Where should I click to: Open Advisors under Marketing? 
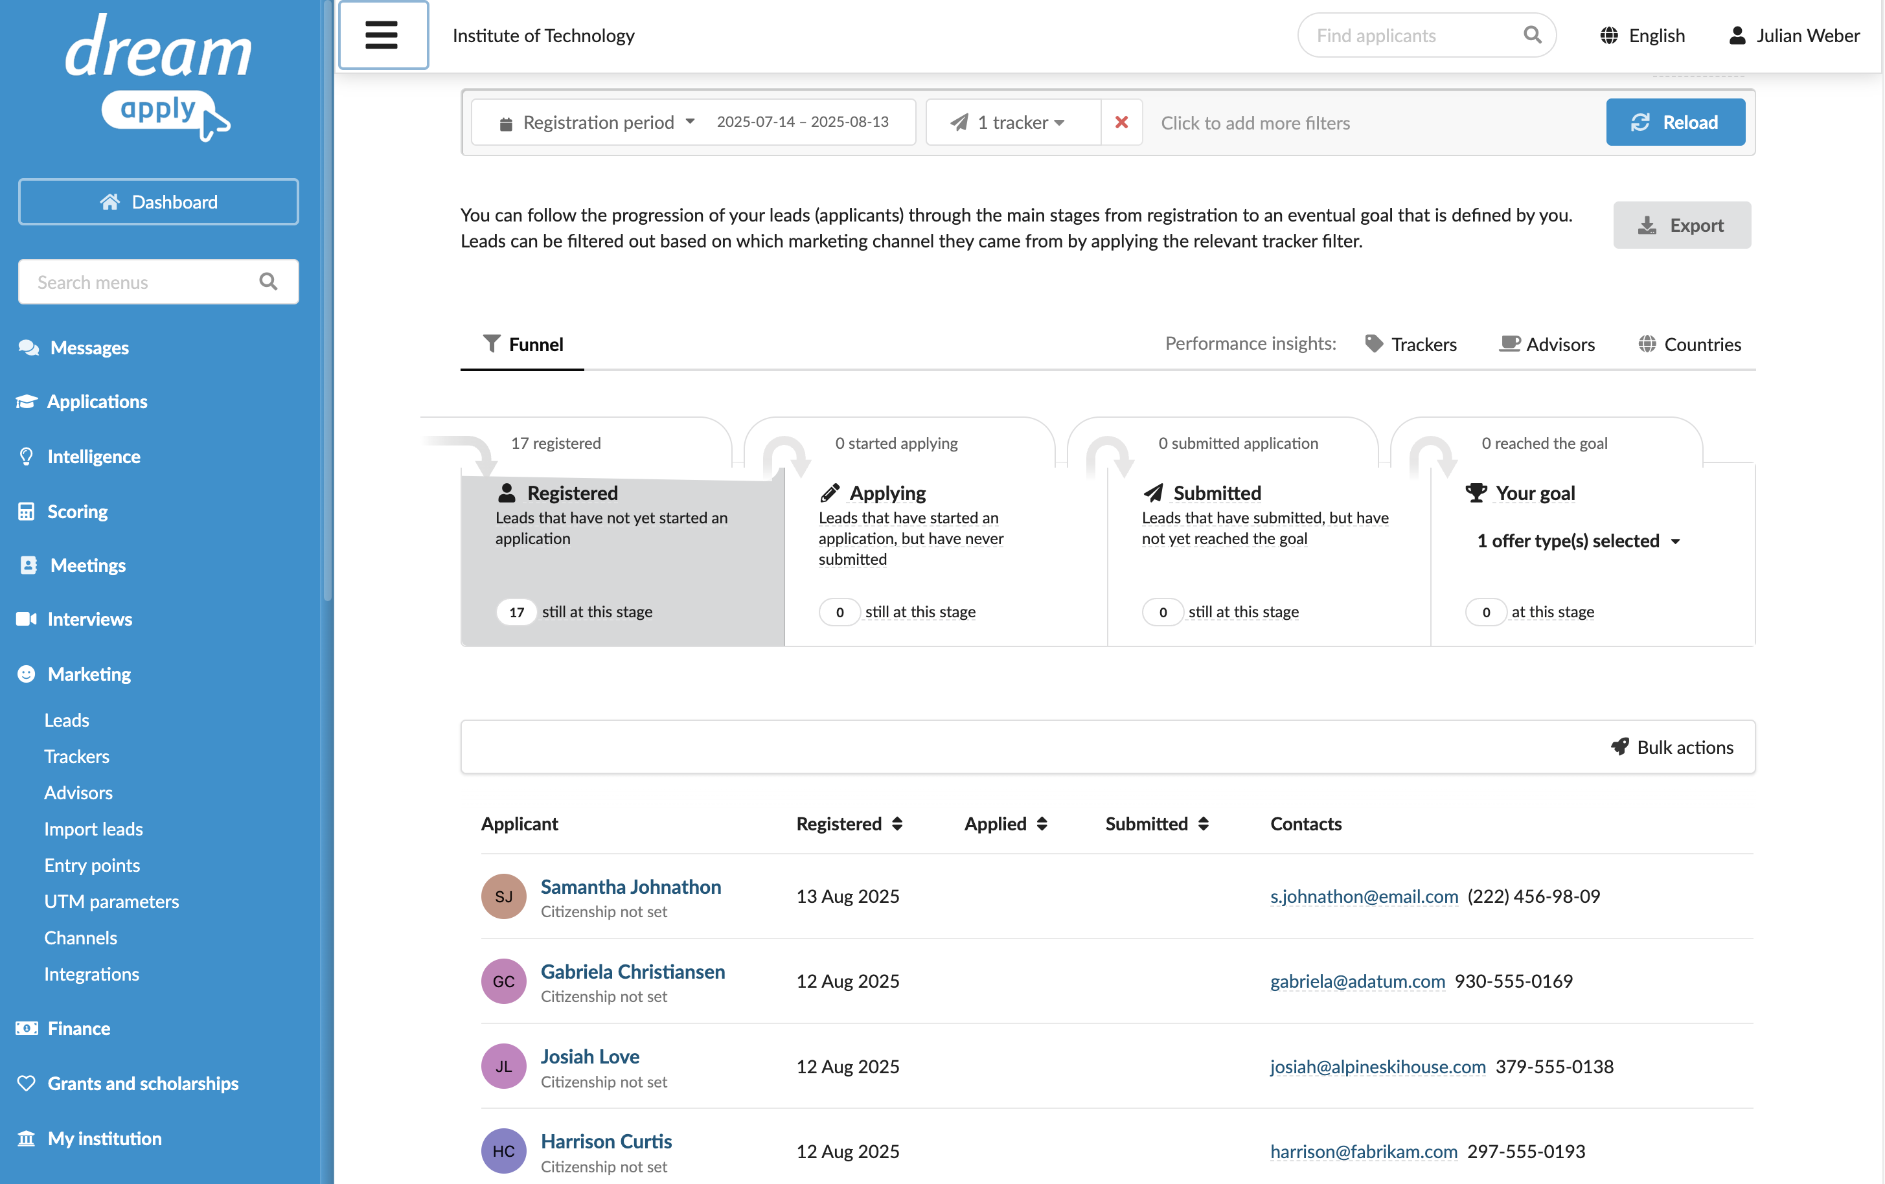point(78,792)
